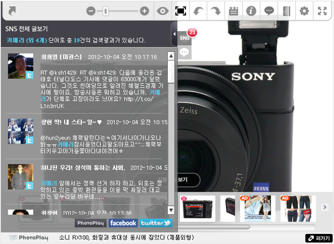Screen dimensions: 334x244
Task: Rotate image counter-clockwise with left arrow
Action: [x=199, y=11]
